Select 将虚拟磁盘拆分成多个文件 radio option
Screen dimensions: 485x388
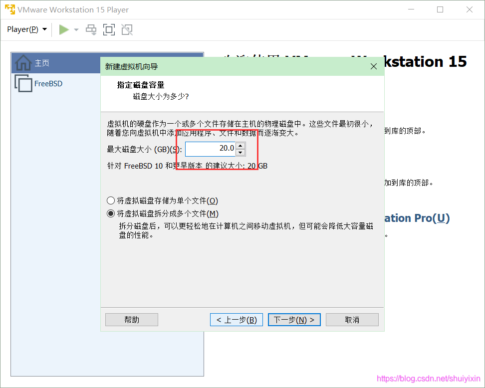[x=163, y=213]
